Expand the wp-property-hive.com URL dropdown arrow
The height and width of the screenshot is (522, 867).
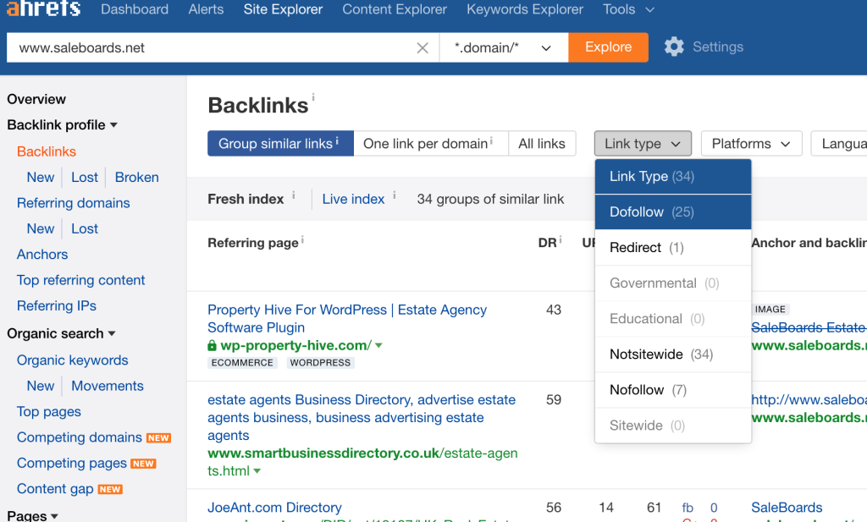click(x=378, y=346)
